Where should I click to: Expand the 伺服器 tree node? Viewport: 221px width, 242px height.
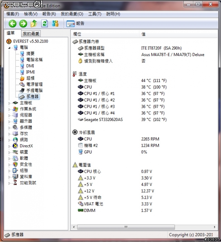point(9,115)
